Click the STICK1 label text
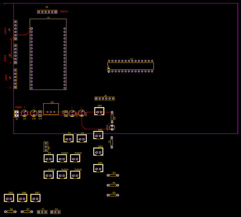241x217 pixels. coord(6,77)
